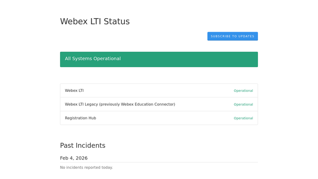The width and height of the screenshot is (318, 179).
Task: Select the Webex LTI component name
Action: point(74,90)
